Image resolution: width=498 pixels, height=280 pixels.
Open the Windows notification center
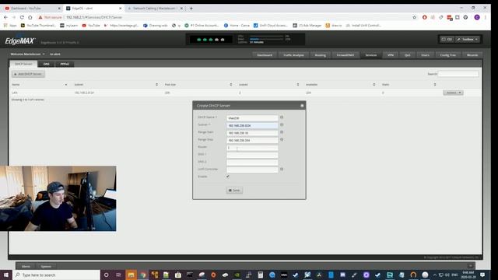coord(482,275)
